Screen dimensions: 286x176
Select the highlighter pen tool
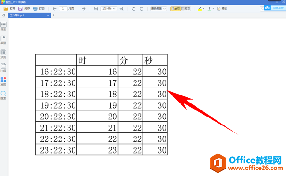200,8
